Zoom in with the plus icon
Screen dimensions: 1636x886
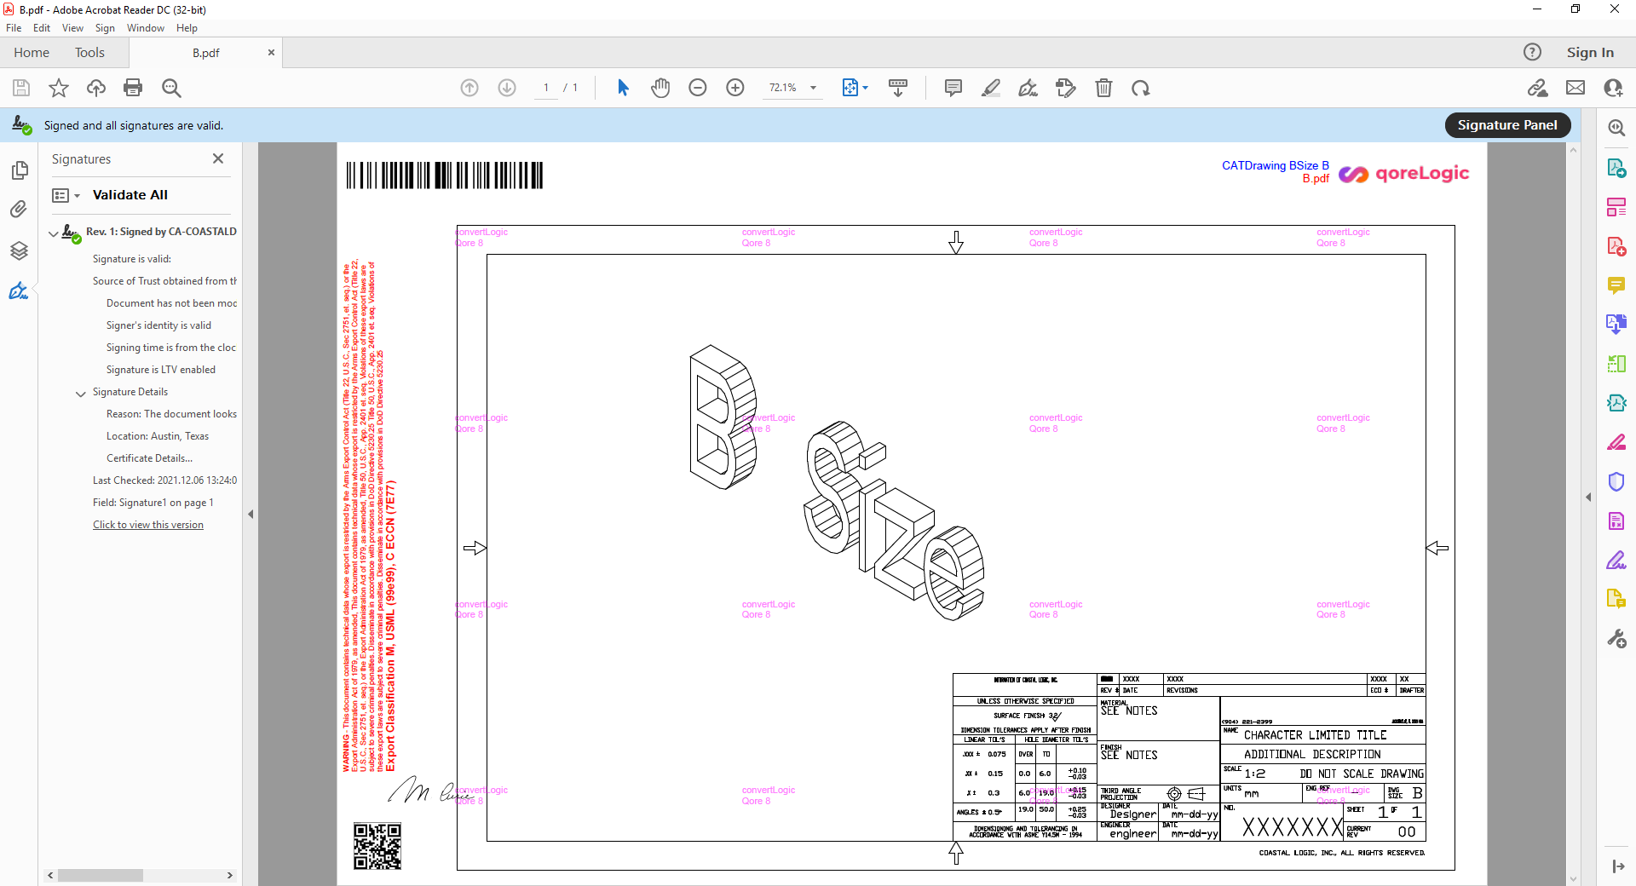pyautogui.click(x=735, y=88)
